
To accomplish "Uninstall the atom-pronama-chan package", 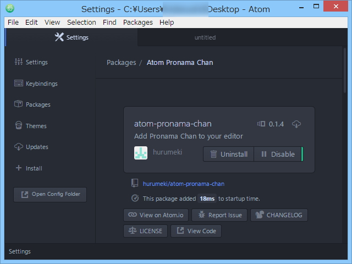I will [229, 154].
